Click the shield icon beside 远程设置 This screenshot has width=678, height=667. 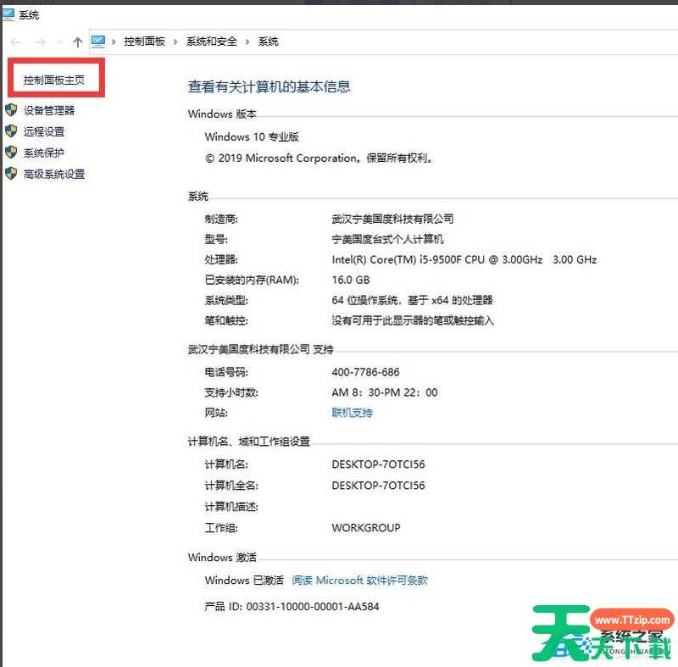click(11, 131)
